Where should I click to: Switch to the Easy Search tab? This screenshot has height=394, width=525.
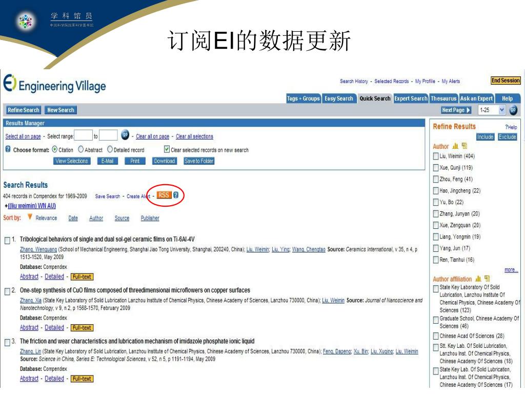(339, 98)
